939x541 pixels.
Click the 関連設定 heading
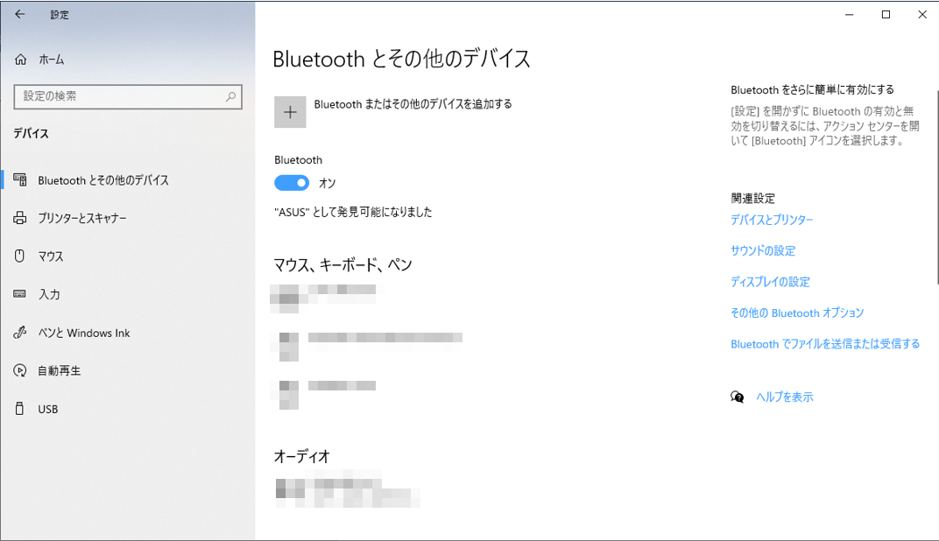pos(752,198)
